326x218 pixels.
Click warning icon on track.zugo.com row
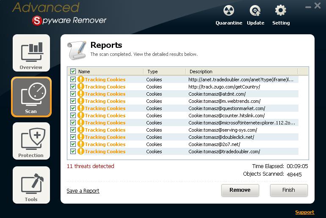pos(81,87)
